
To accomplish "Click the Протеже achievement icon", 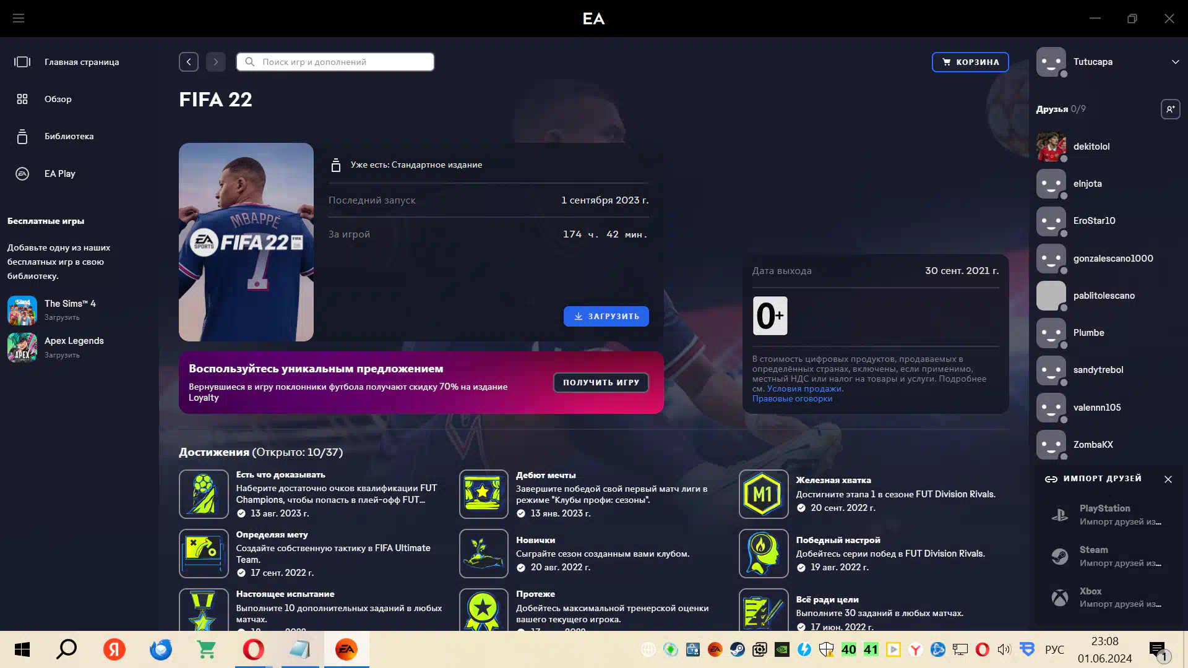I will (x=484, y=610).
